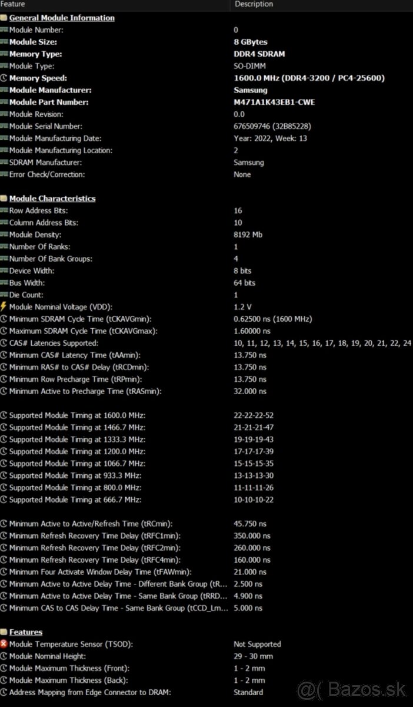413x707 pixels.
Task: Click memory chip icon next to Module Number
Action: [4, 30]
